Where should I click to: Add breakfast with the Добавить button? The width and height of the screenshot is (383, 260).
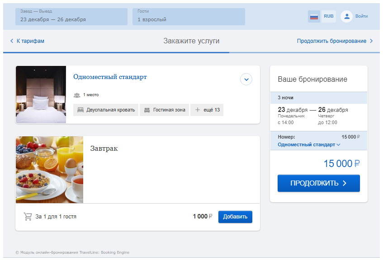point(235,217)
